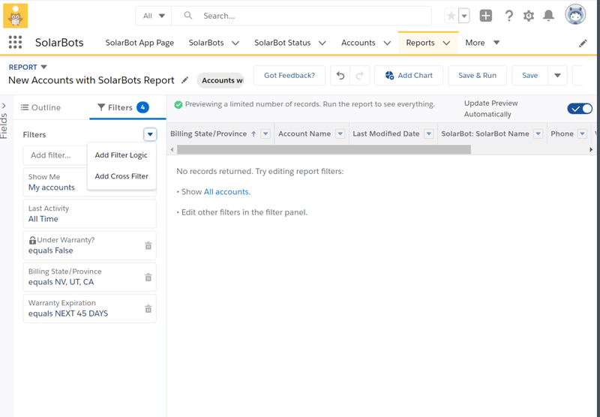Click the SolarBots owl app logo
This screenshot has height=417, width=600.
coord(15,16)
